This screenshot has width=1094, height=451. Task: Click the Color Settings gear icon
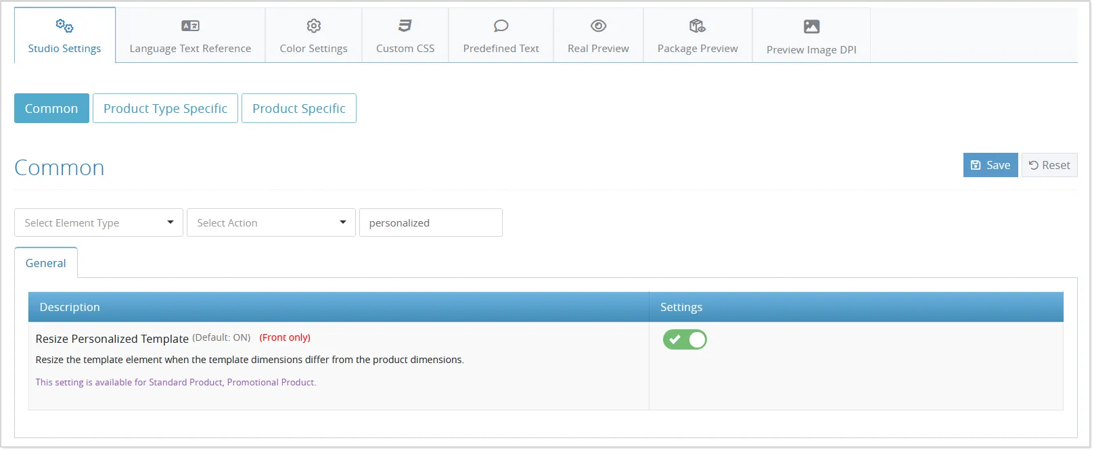click(313, 26)
